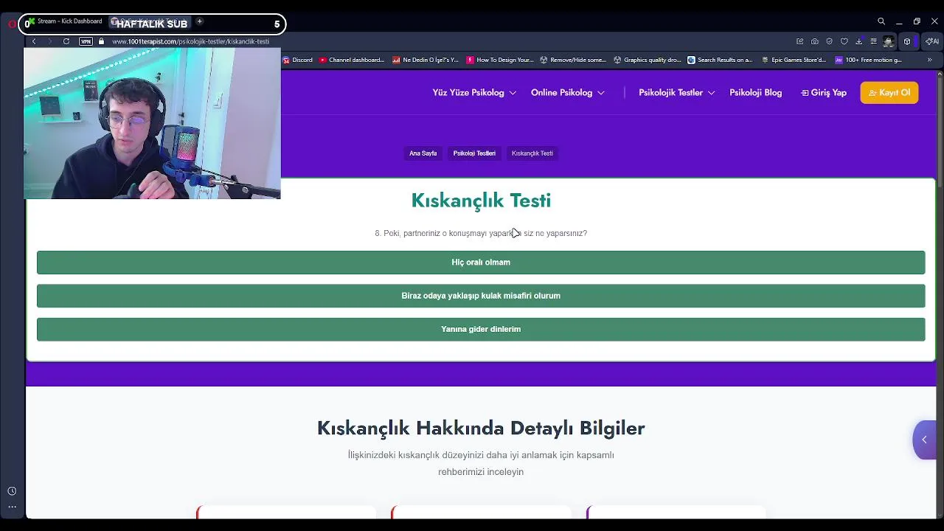
Task: Click the Giriş Yap login link
Action: point(824,92)
